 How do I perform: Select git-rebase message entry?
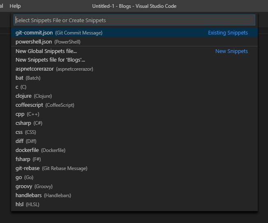tap(134, 168)
